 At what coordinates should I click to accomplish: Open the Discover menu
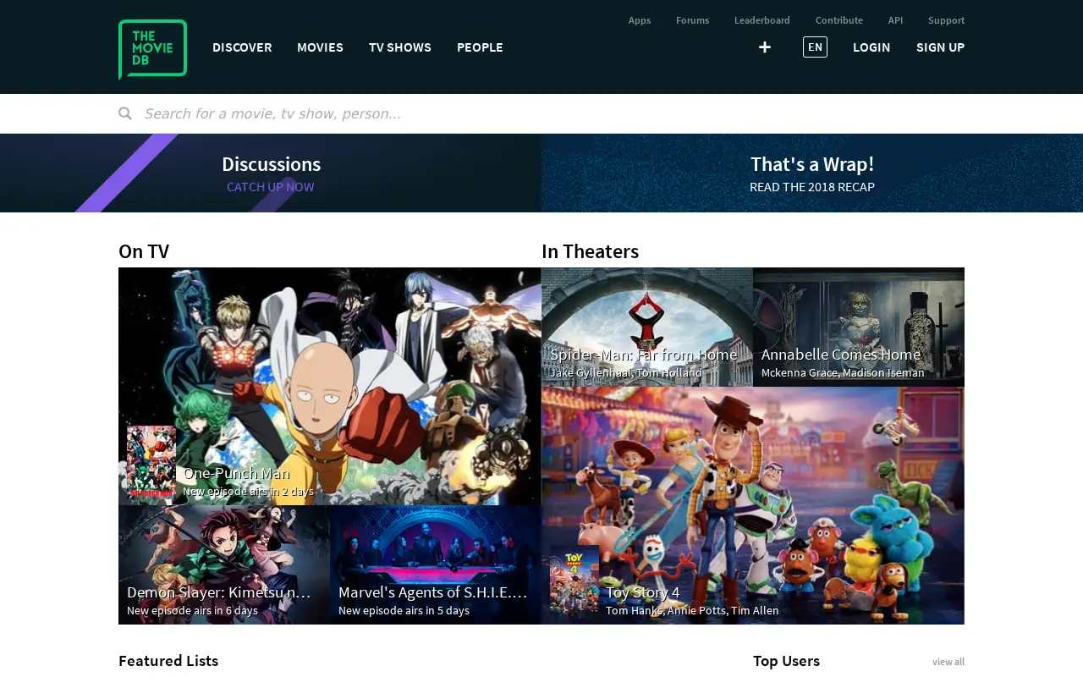[x=242, y=47]
